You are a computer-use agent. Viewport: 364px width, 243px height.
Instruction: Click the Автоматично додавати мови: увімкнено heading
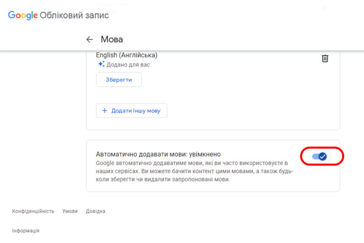tap(158, 154)
